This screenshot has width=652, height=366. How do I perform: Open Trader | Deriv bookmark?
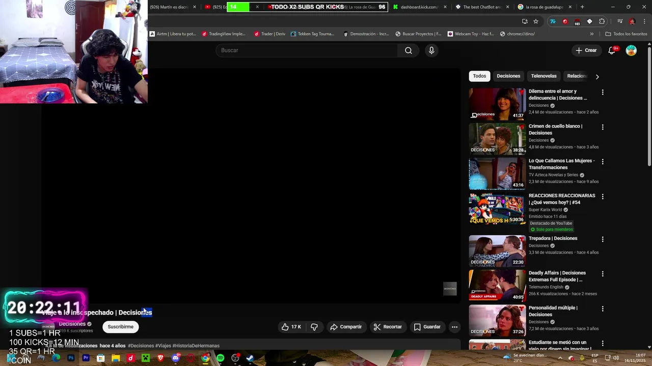[x=269, y=34]
